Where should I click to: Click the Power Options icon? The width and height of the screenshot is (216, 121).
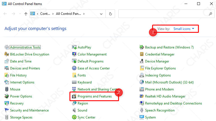click(x=7, y=96)
